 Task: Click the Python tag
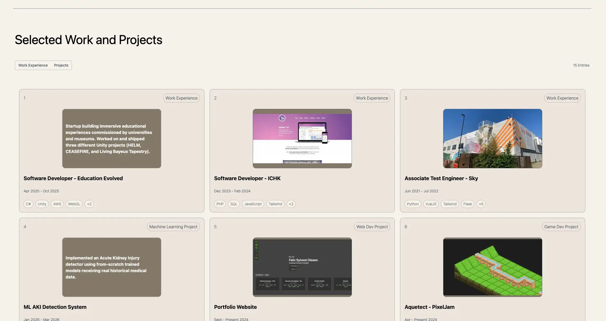point(413,204)
